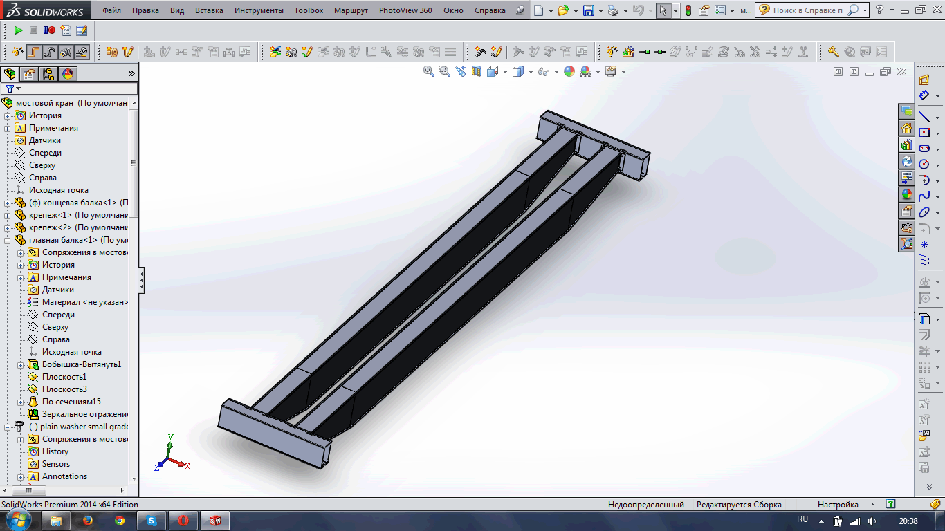Screen dimensions: 945x531
Task: Select the Спереди plane under мостовой кран
Action: (45, 153)
